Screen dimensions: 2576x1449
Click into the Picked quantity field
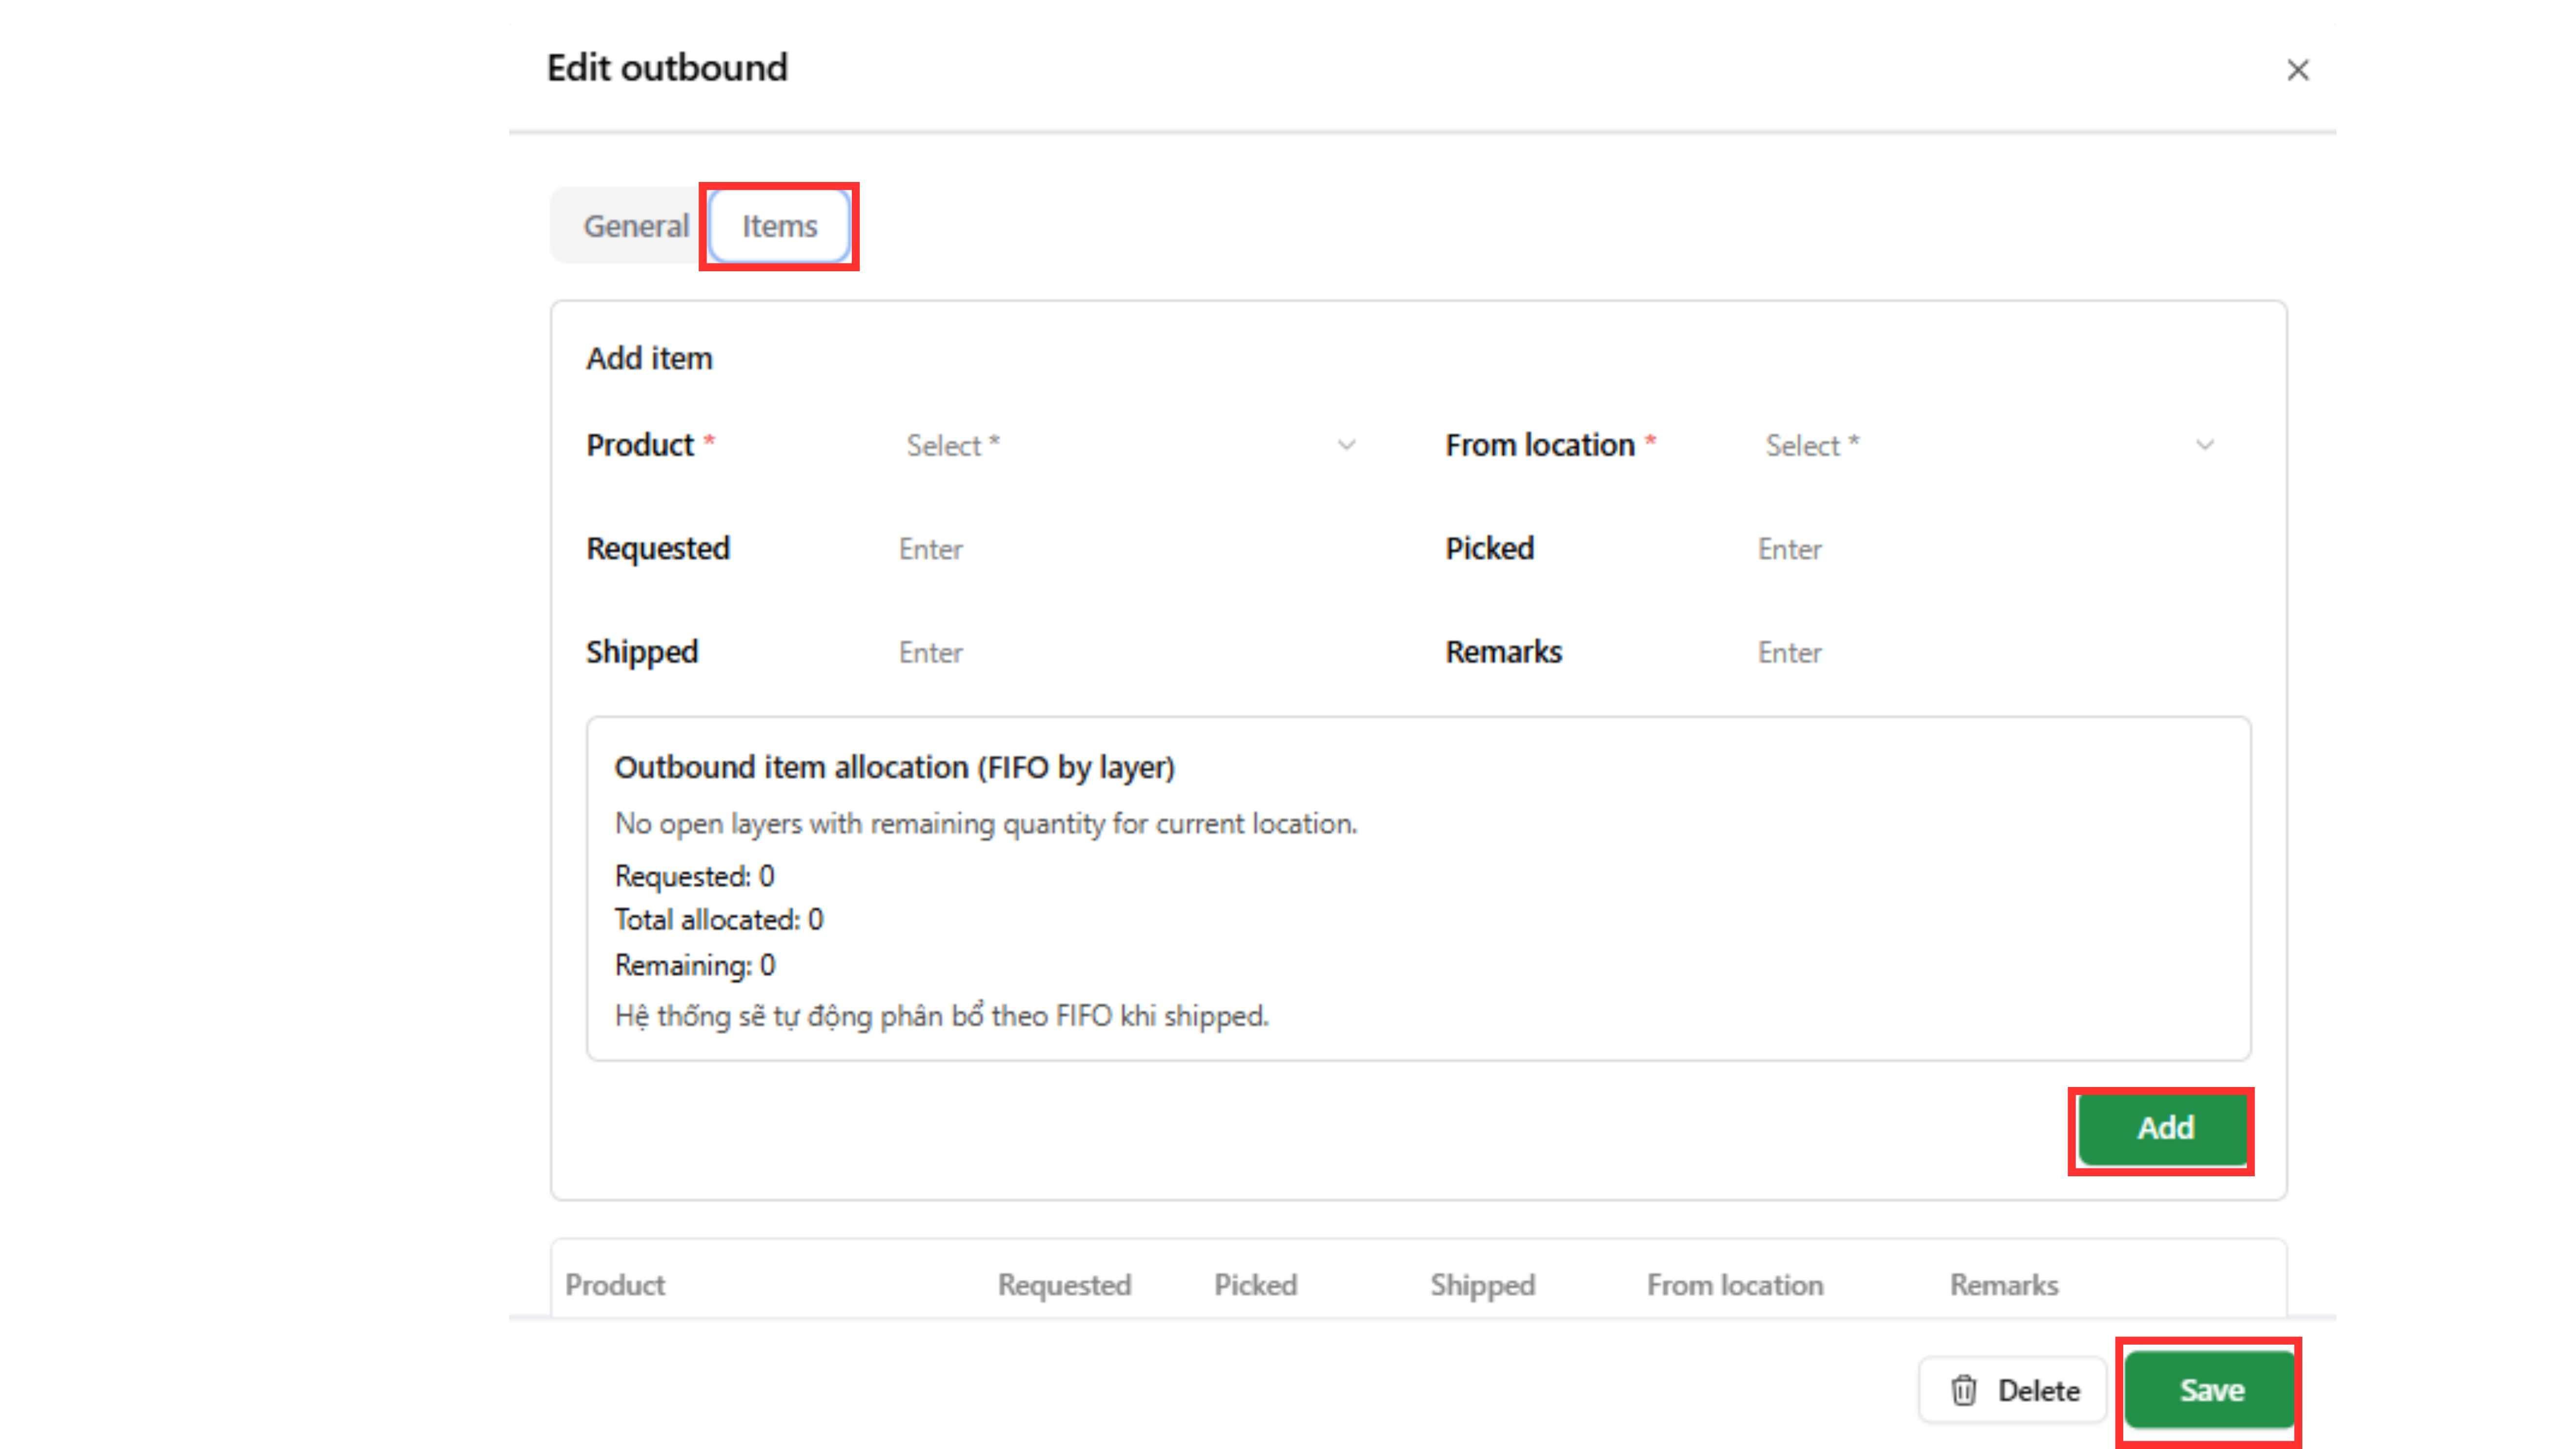tap(1980, 549)
